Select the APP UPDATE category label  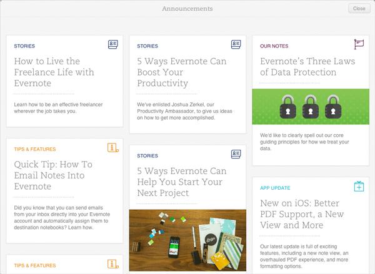pos(275,188)
